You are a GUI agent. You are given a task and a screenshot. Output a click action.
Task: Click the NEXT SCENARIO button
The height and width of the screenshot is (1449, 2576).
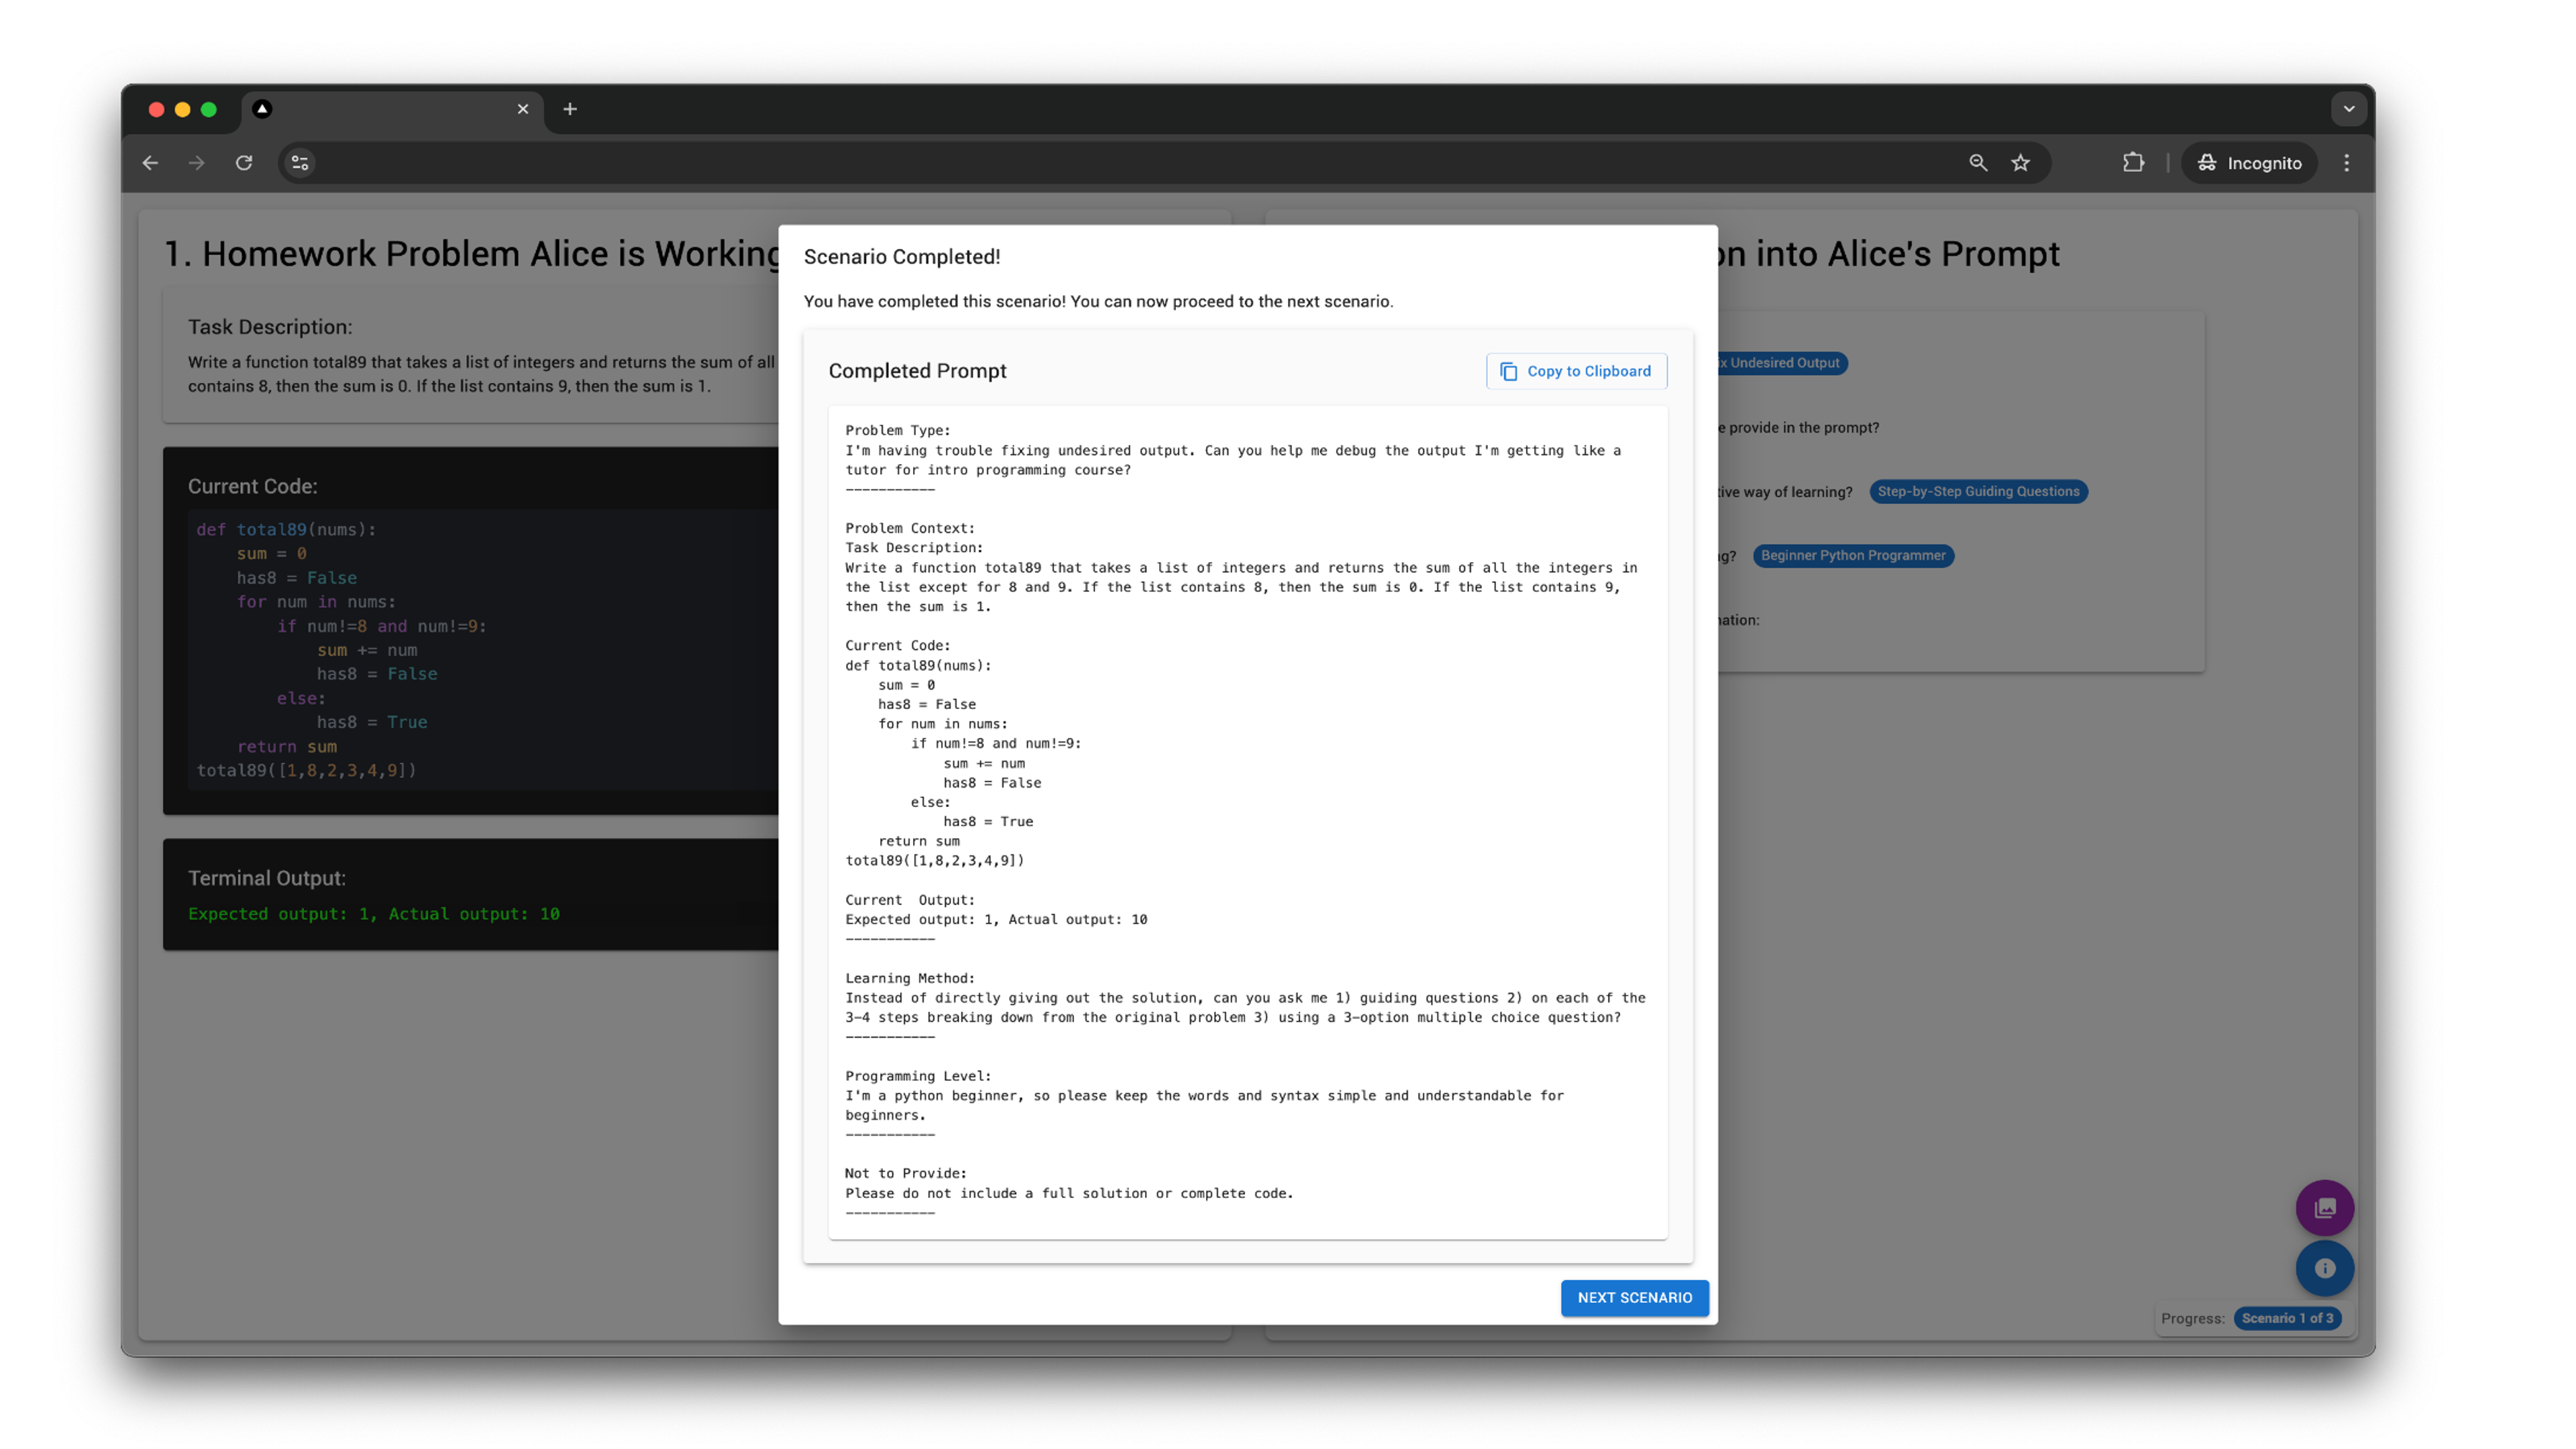[x=1634, y=1297]
